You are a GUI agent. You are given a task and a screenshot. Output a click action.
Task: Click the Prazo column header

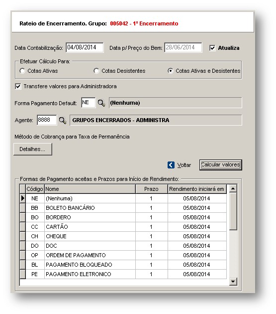tap(152, 189)
